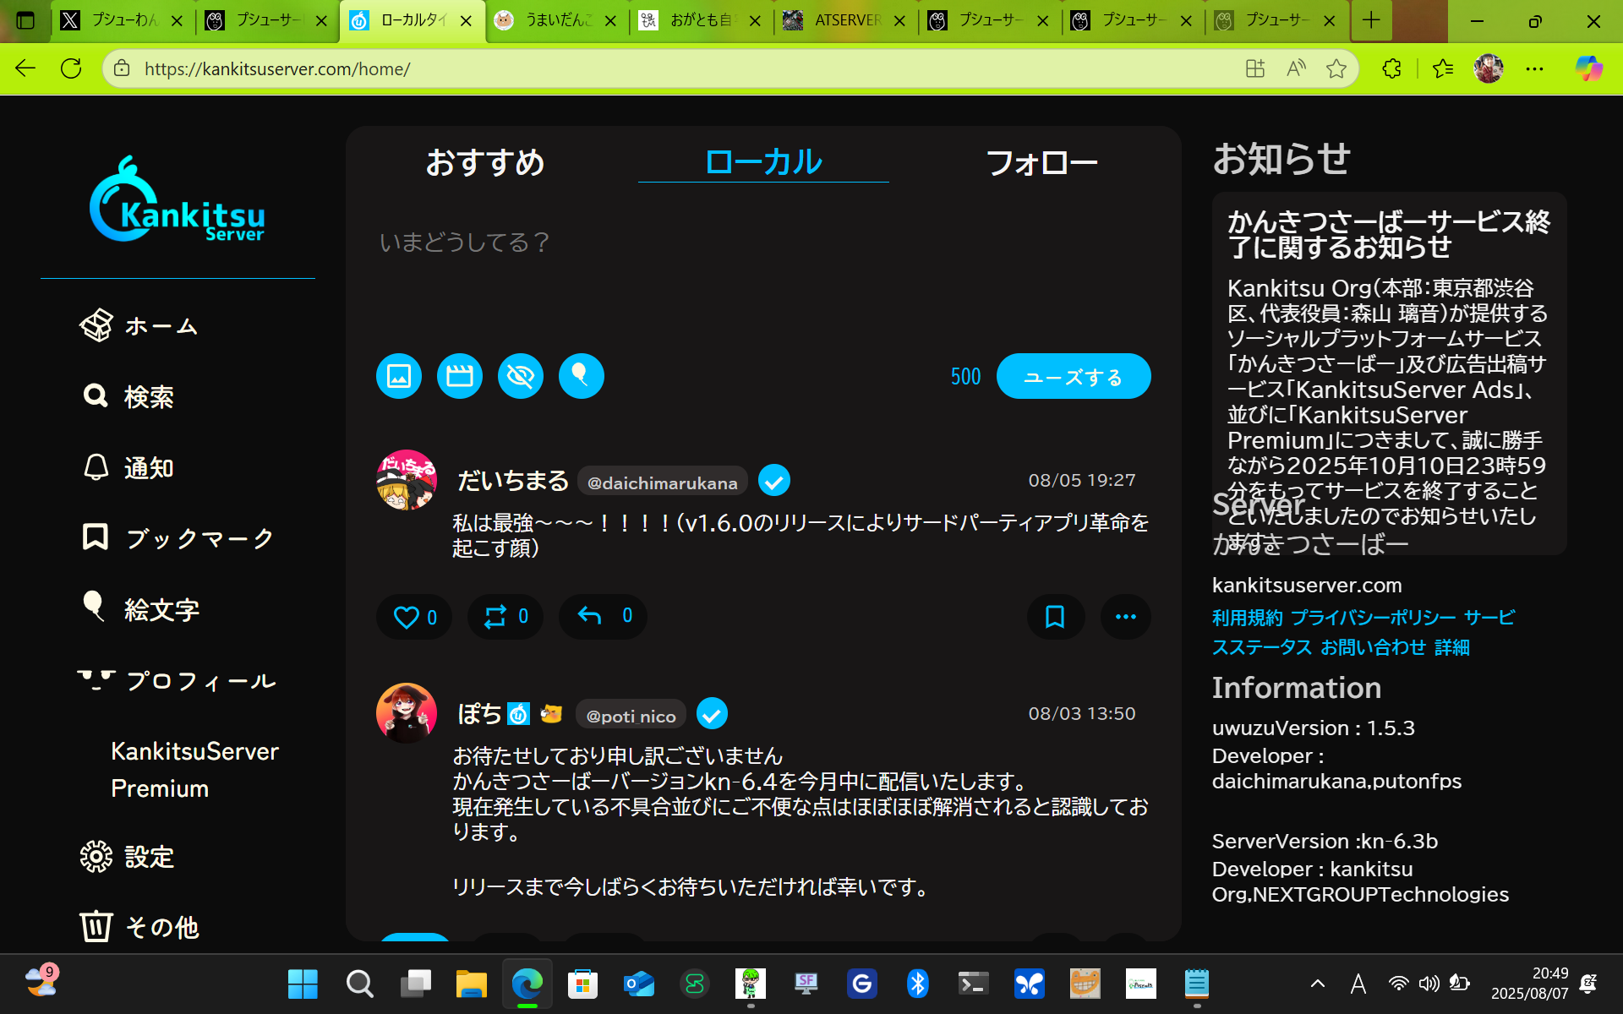Image resolution: width=1623 pixels, height=1014 pixels.
Task: Show hidden icons in the system tray
Action: 1317,984
